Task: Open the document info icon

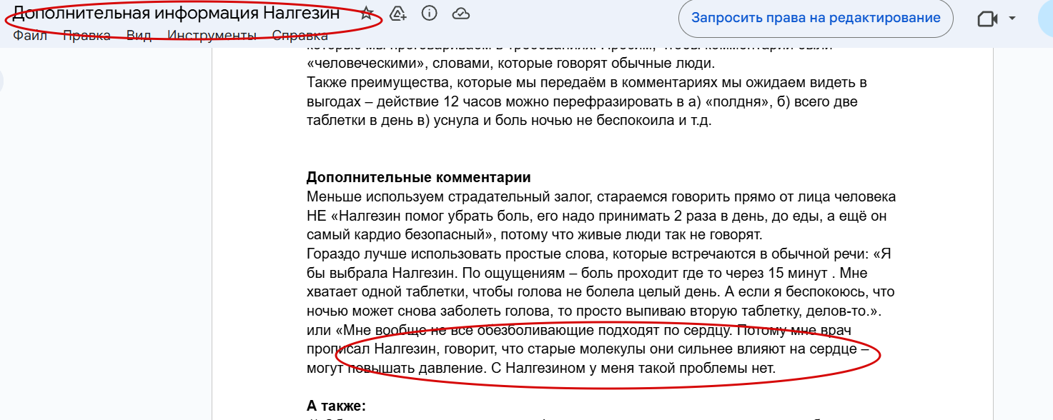Action: [429, 13]
